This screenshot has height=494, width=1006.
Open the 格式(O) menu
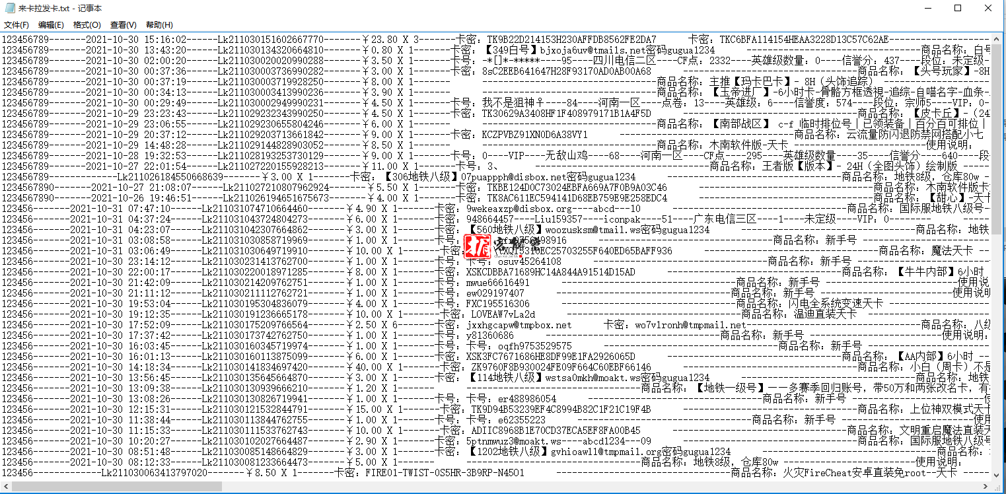pyautogui.click(x=87, y=25)
